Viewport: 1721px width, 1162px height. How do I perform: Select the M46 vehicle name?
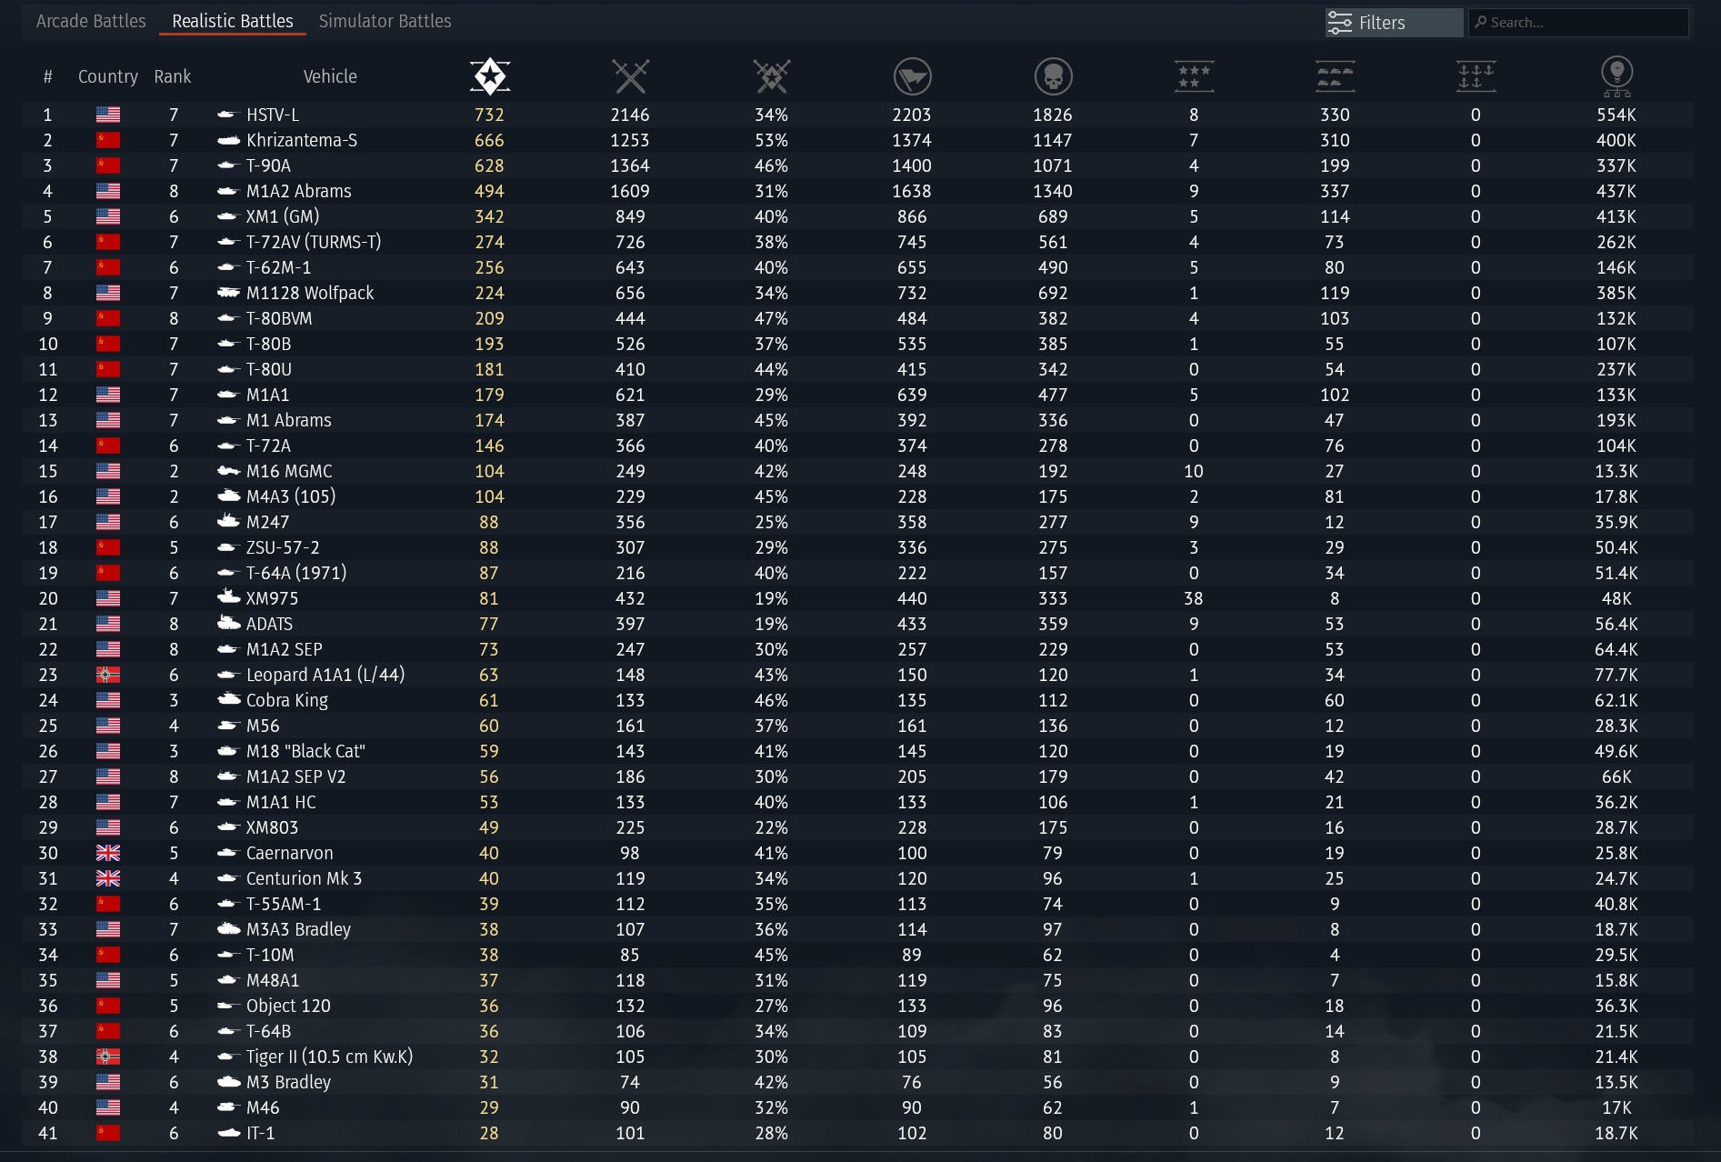263,1107
